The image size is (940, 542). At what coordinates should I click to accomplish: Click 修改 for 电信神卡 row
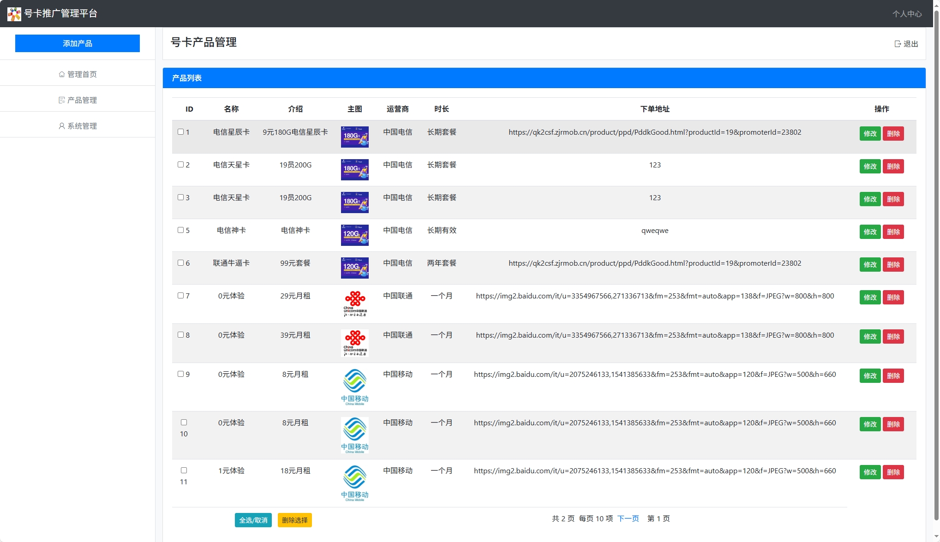[x=870, y=232]
